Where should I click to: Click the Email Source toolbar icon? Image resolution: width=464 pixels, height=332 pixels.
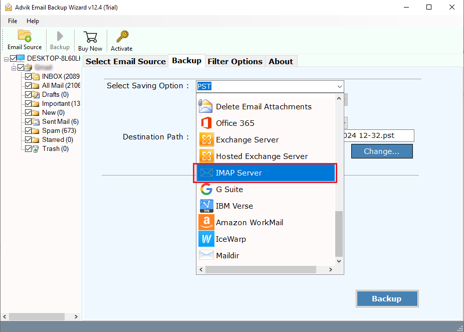25,36
